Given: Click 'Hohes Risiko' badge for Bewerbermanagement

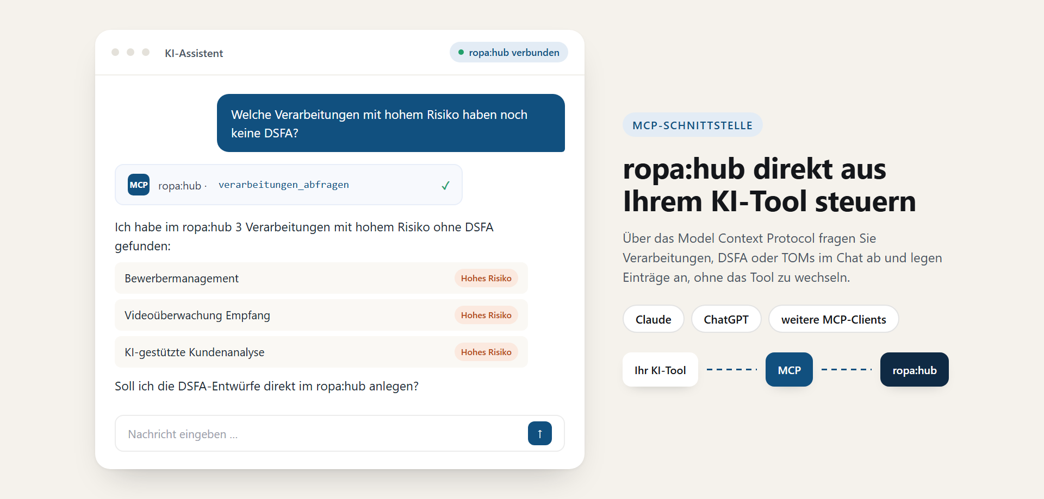Looking at the screenshot, I should pyautogui.click(x=486, y=278).
